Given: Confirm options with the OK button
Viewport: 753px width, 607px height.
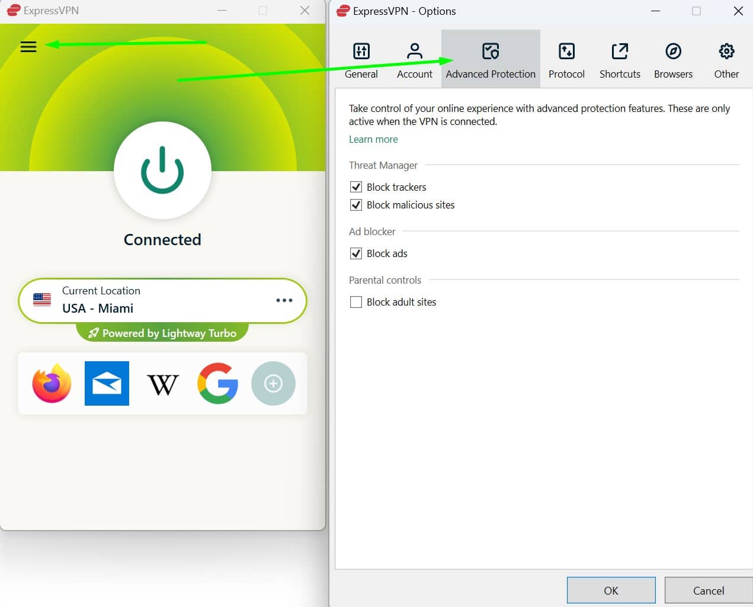Looking at the screenshot, I should (x=611, y=590).
